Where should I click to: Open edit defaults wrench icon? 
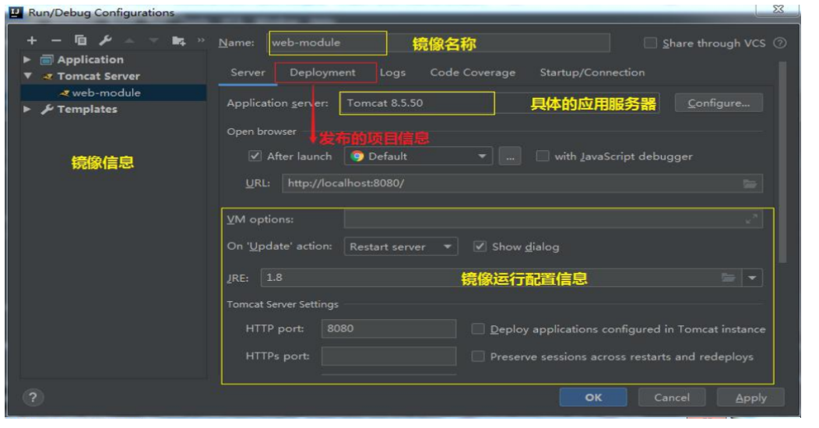pos(105,40)
